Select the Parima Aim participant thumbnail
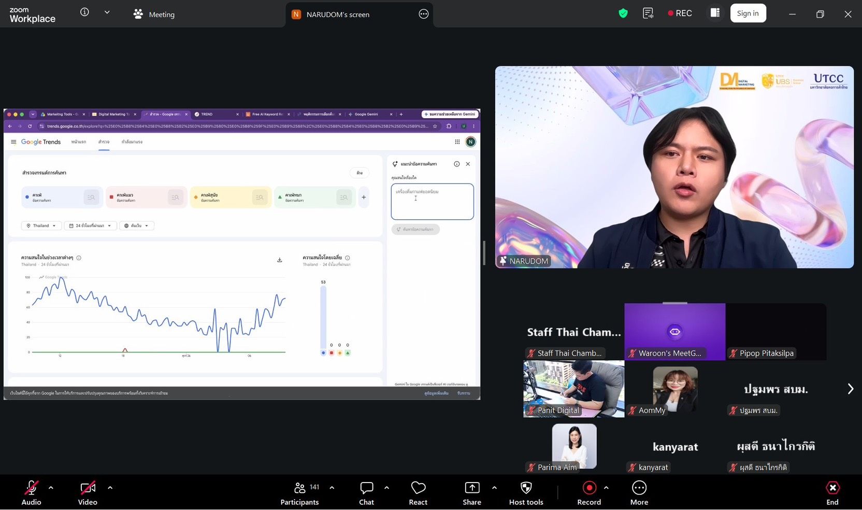Screen dimensions: 862x510 pyautogui.click(x=573, y=446)
